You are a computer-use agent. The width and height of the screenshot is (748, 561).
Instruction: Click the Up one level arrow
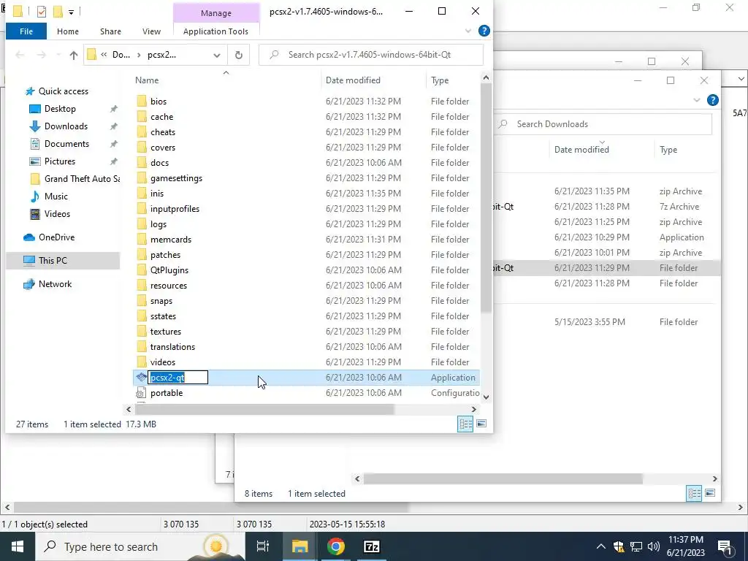click(x=74, y=55)
